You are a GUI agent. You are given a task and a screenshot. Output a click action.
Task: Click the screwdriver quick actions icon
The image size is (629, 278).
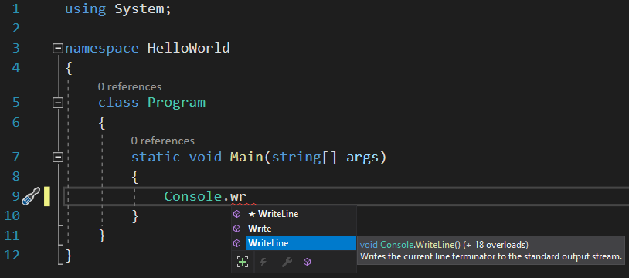(30, 197)
